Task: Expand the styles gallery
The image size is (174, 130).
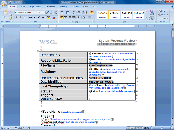Action: (146, 18)
